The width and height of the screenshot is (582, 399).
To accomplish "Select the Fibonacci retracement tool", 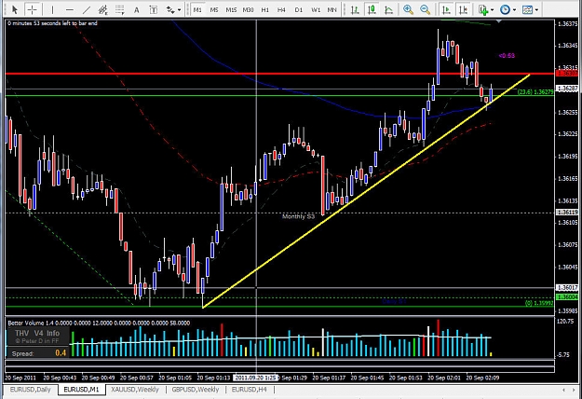I will point(119,9).
